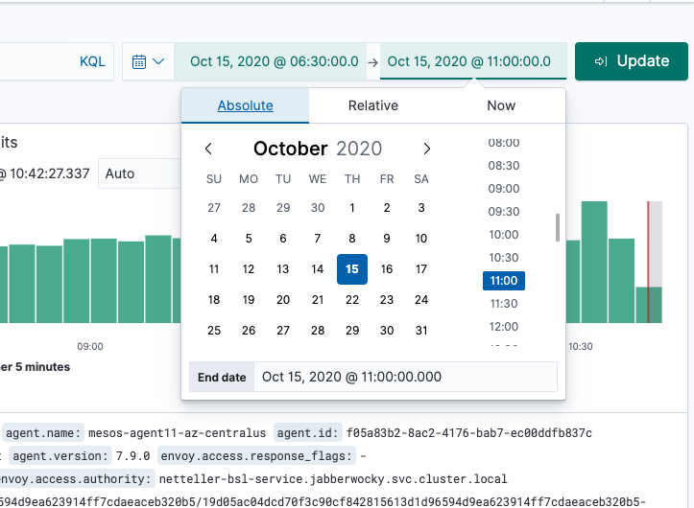Open the KQL query language switcher
The height and width of the screenshot is (508, 694).
pyautogui.click(x=92, y=61)
